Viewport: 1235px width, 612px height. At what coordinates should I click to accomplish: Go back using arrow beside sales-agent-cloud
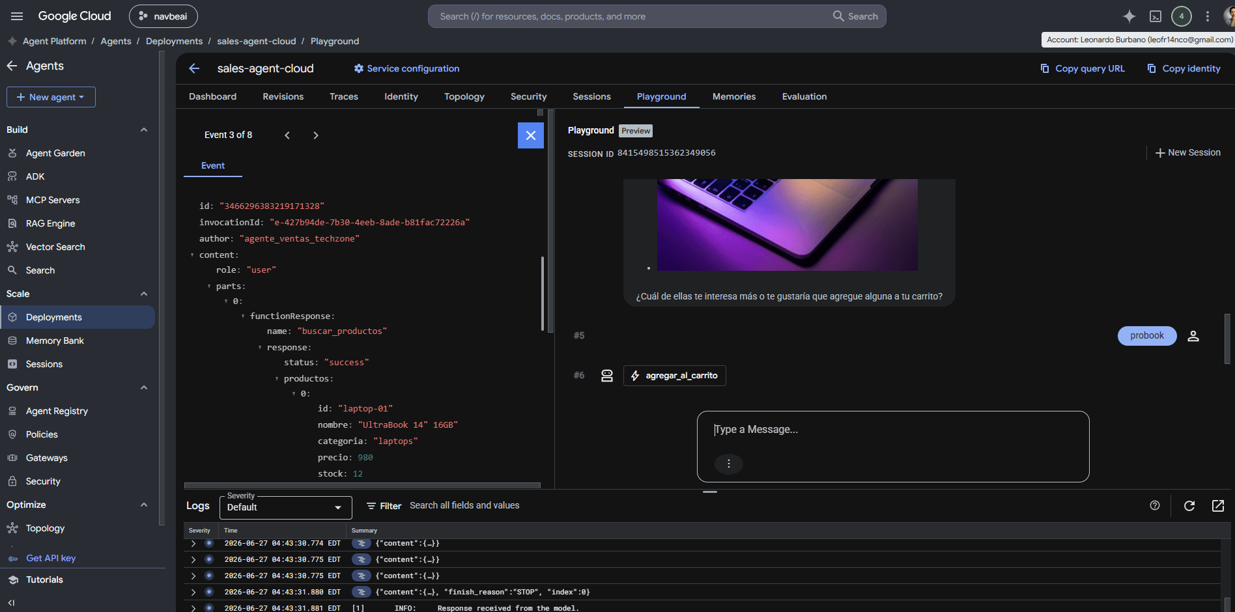pyautogui.click(x=194, y=68)
